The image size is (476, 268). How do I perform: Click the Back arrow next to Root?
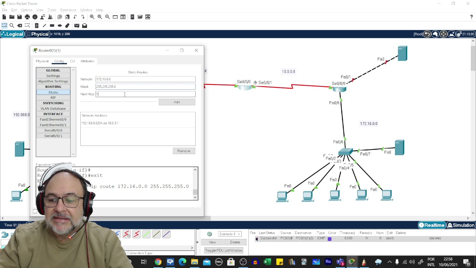[x=427, y=34]
